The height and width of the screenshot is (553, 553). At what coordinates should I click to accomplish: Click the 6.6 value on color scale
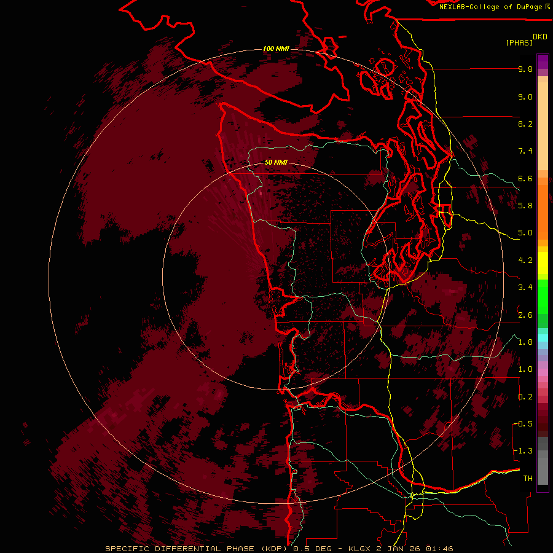point(525,178)
